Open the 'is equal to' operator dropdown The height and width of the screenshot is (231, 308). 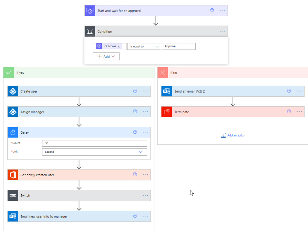pos(144,47)
